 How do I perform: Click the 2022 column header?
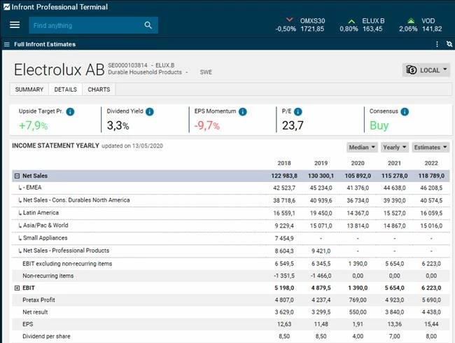(431, 163)
